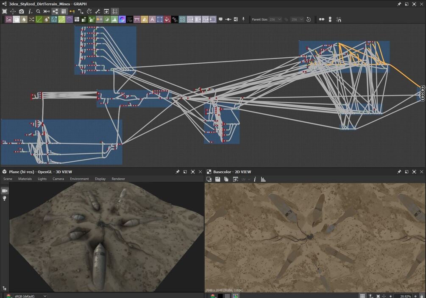Open the graph info display dropdown

pyautogui.click(x=30, y=11)
